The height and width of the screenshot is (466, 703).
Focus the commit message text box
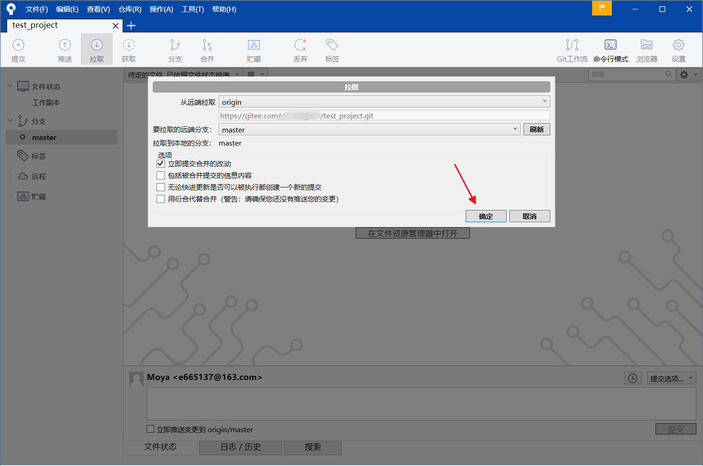[x=421, y=404]
